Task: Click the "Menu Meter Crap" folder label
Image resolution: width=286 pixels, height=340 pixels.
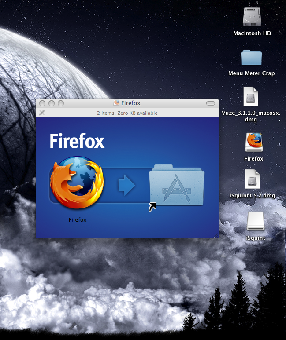Action: click(252, 73)
